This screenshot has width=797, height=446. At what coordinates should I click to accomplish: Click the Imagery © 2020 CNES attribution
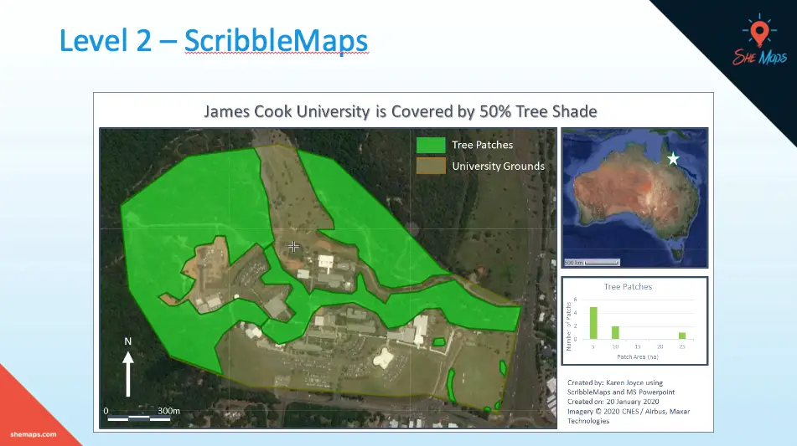pos(629,416)
